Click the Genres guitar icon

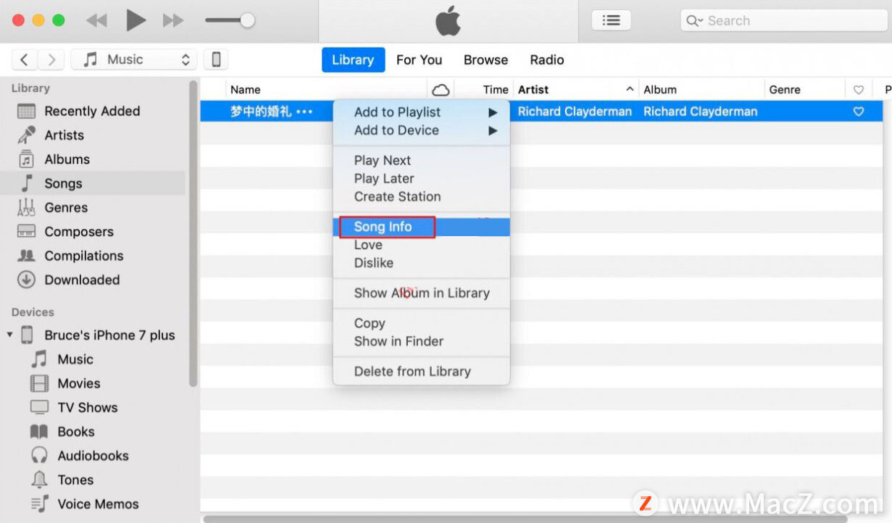tap(27, 207)
